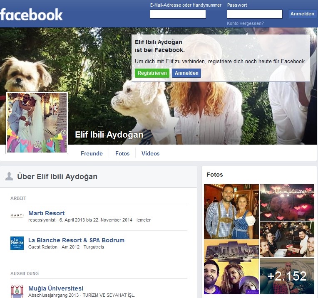Focus the Passwort input field
318x298 pixels.
(254, 14)
